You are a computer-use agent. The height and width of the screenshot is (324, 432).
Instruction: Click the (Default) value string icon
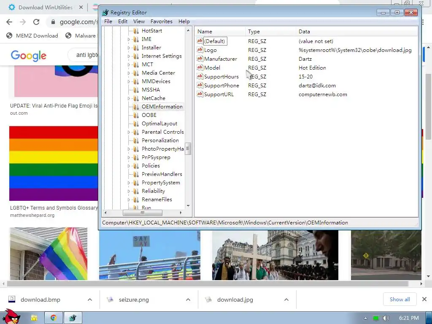(x=200, y=41)
